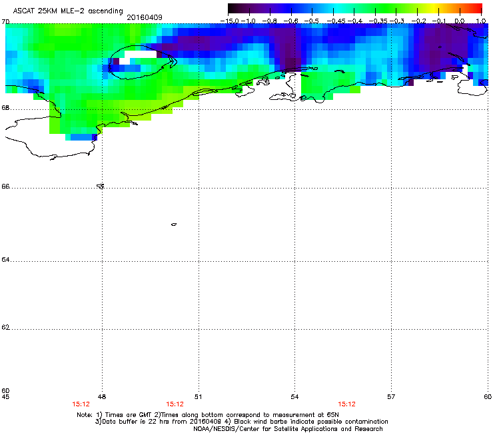Click the 'Data buffer is 22 hrs' note
Image resolution: width=493 pixels, height=433 pixels.
coord(241,422)
